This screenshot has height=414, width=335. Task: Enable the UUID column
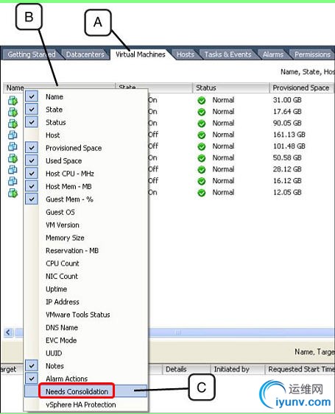86,353
